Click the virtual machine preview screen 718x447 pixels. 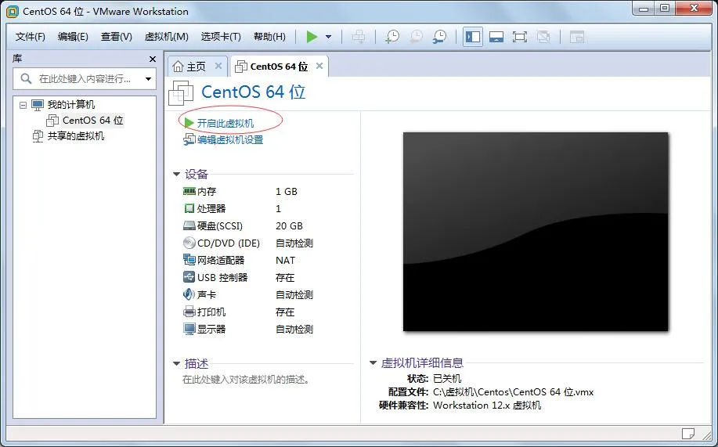tap(536, 231)
